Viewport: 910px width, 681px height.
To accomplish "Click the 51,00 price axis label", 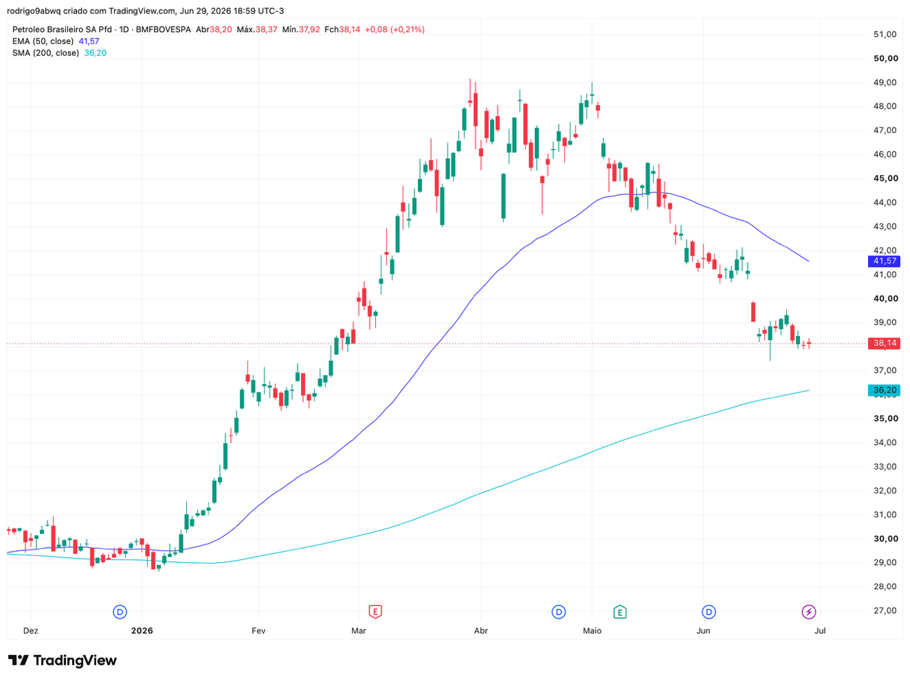I will (x=885, y=34).
